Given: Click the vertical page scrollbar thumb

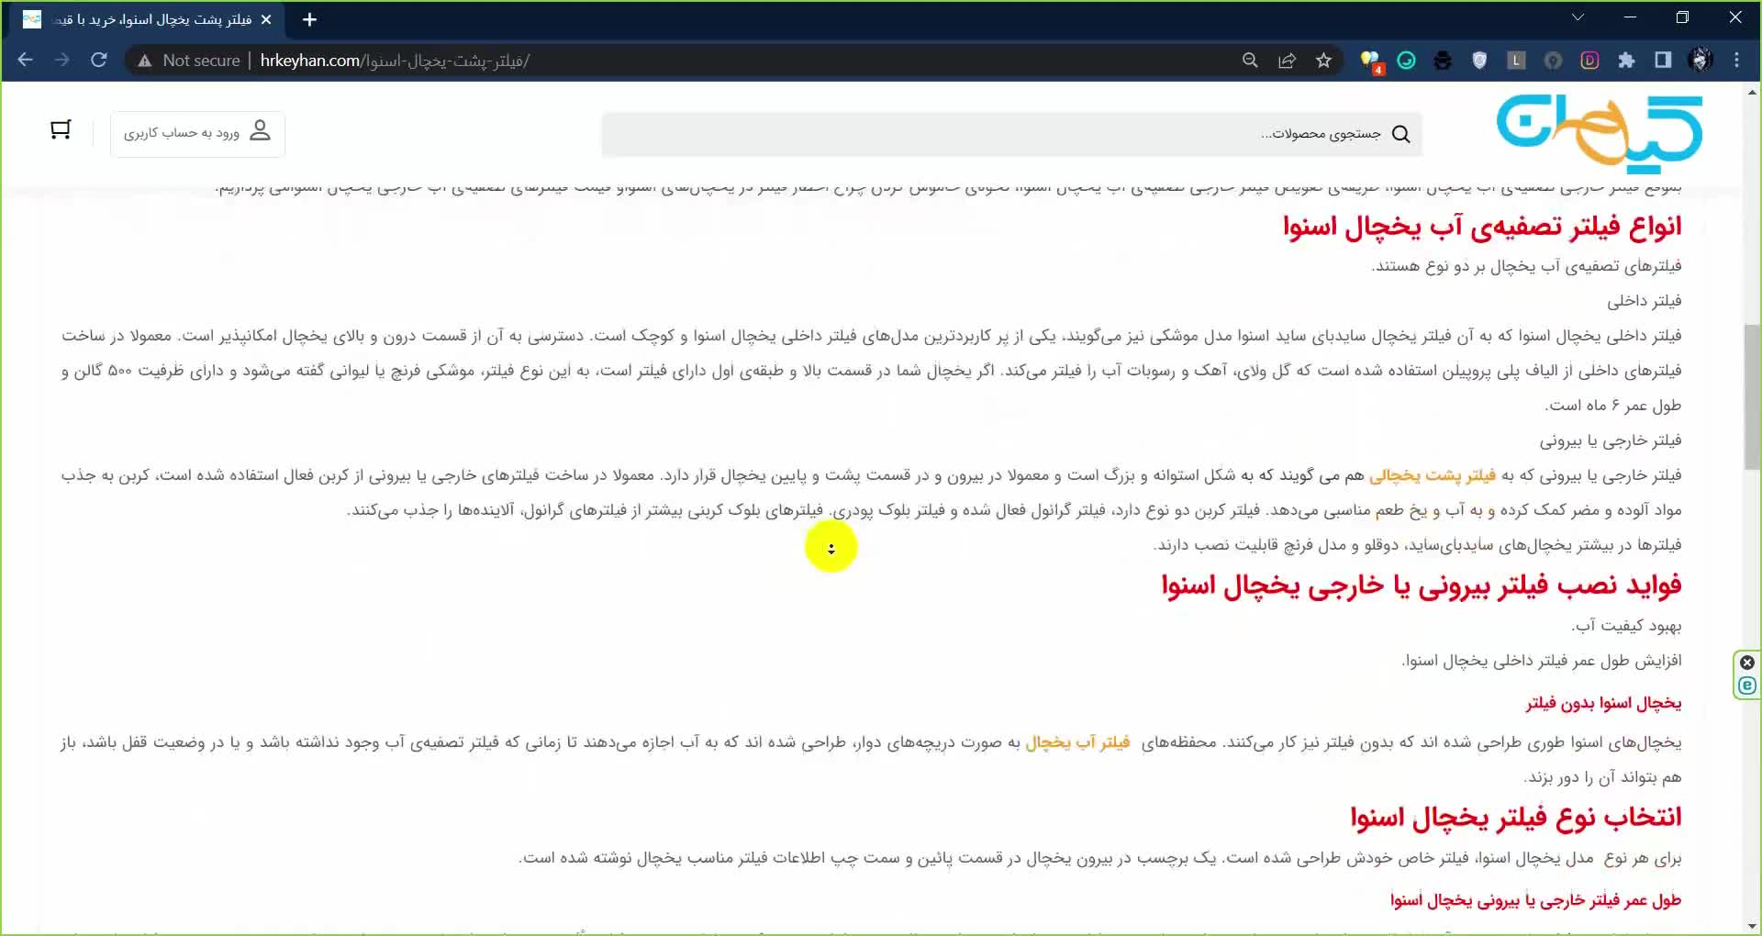Looking at the screenshot, I should tap(1753, 395).
